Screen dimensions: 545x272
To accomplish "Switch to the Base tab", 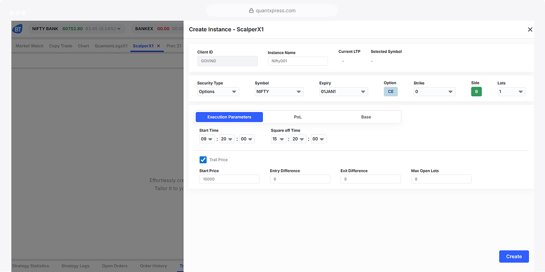I will [x=366, y=117].
